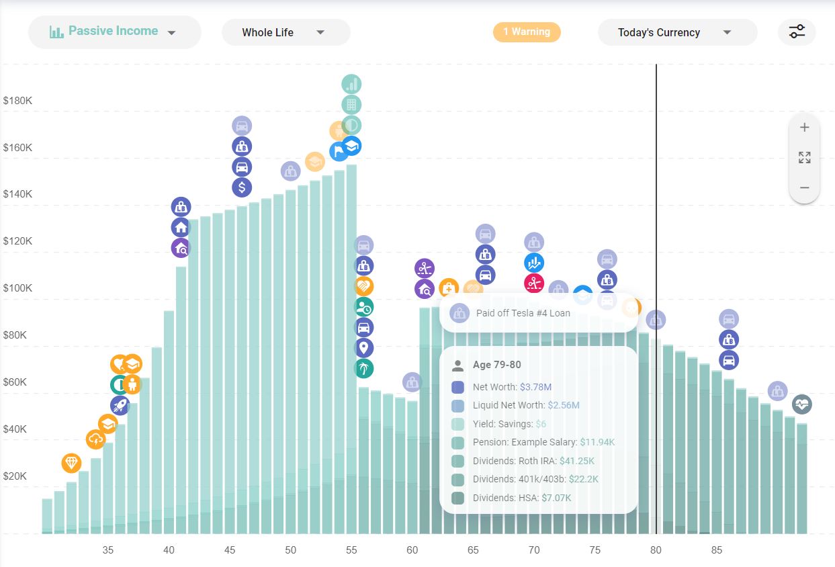Select the heart-hands charity milestone icon
The width and height of the screenshot is (835, 567).
click(x=118, y=363)
